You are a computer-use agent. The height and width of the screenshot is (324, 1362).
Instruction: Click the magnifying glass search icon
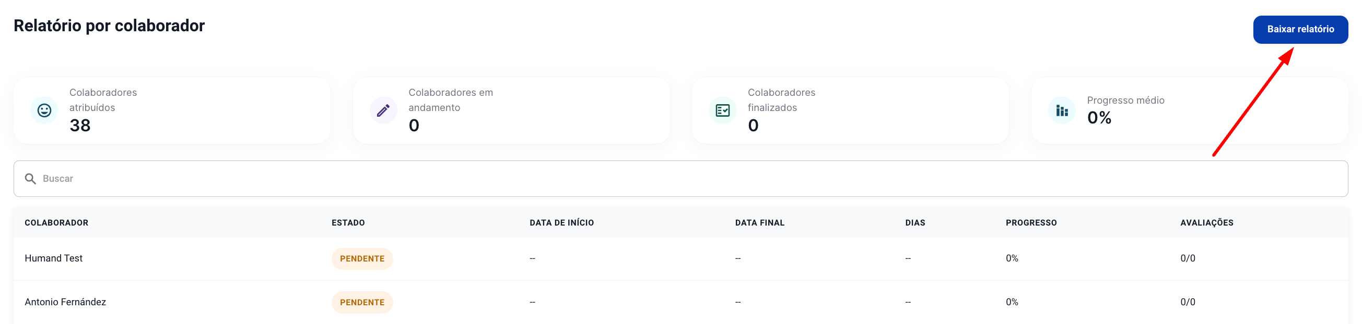(31, 179)
